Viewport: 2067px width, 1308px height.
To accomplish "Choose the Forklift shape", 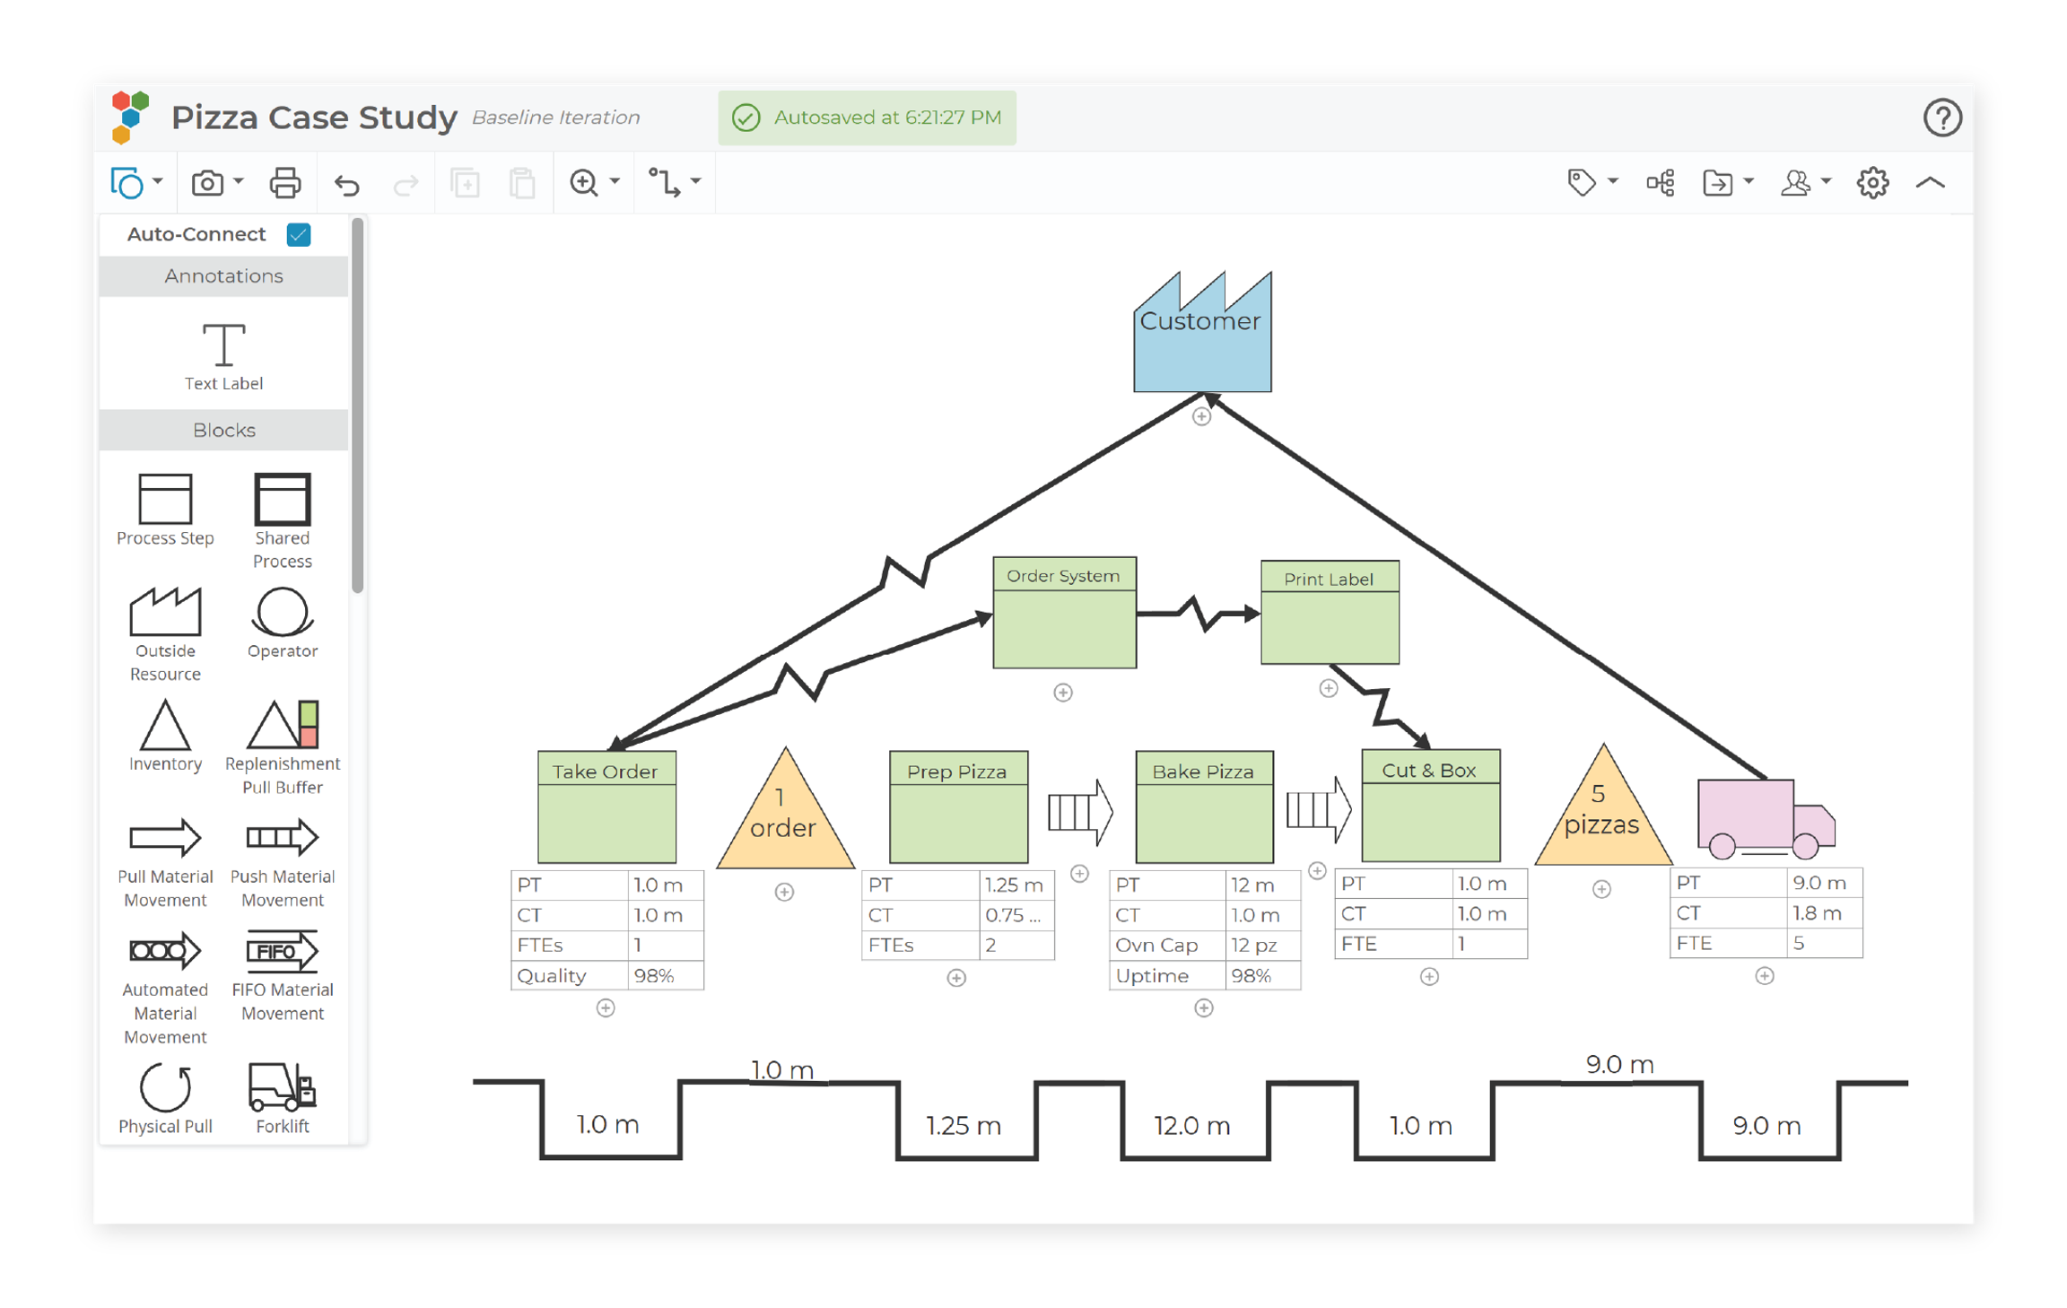I will click(282, 1086).
